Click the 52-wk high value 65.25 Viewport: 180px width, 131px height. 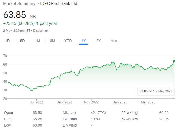[x=164, y=113]
